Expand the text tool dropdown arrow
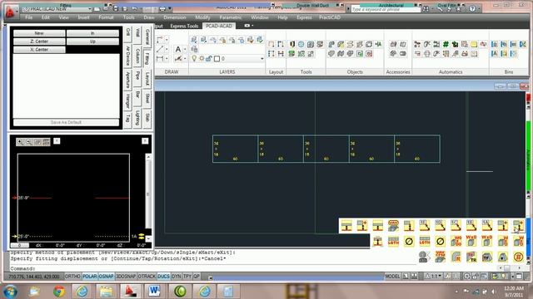Image resolution: width=533 pixels, height=299 pixels. 185,50
